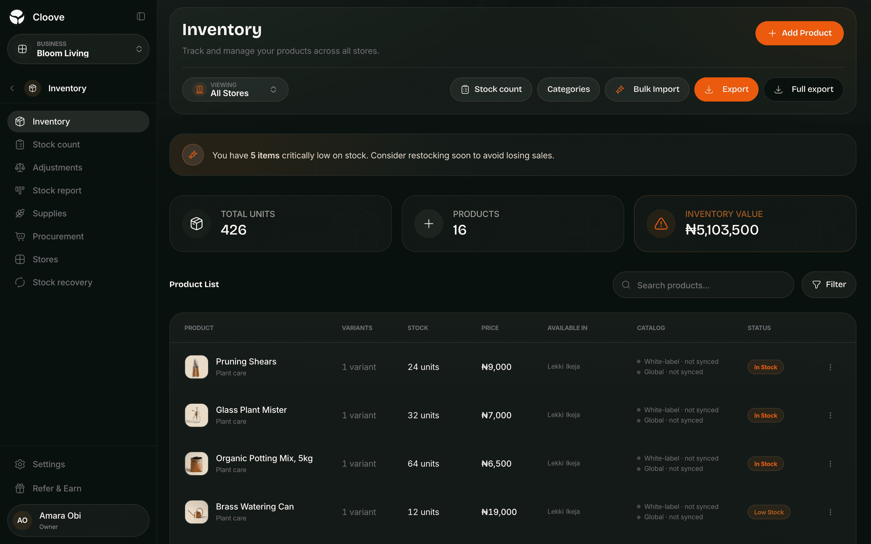Click the Low Stock status badge
The height and width of the screenshot is (544, 871).
point(769,512)
